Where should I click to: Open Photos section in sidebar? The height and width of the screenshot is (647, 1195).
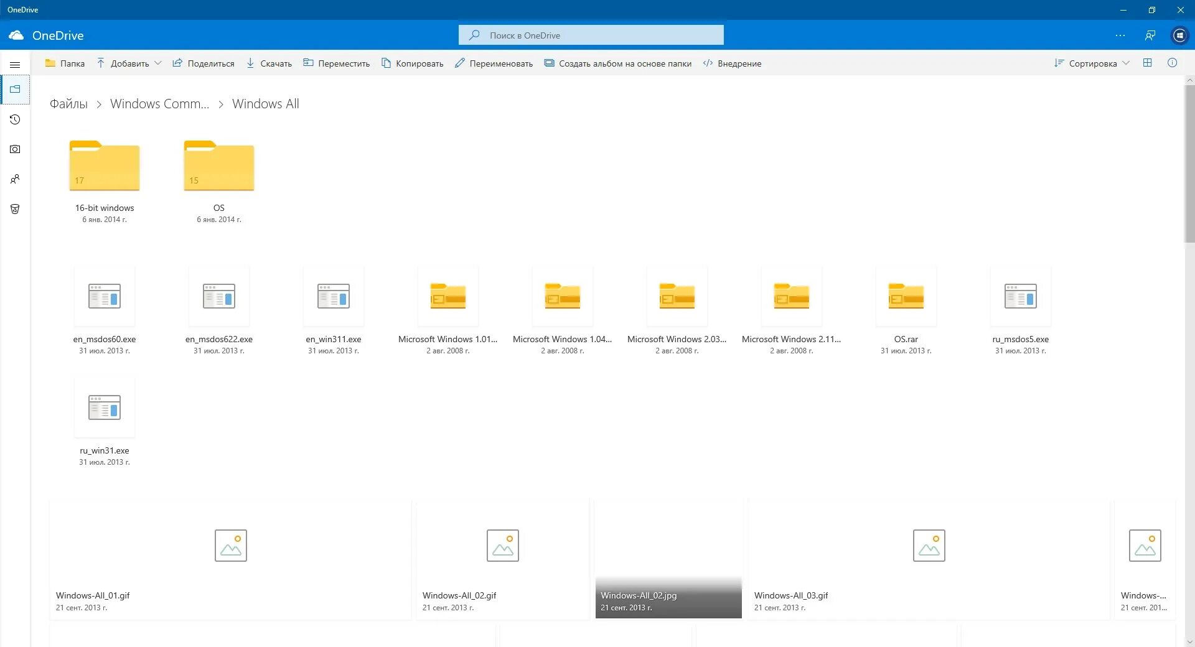[15, 149]
